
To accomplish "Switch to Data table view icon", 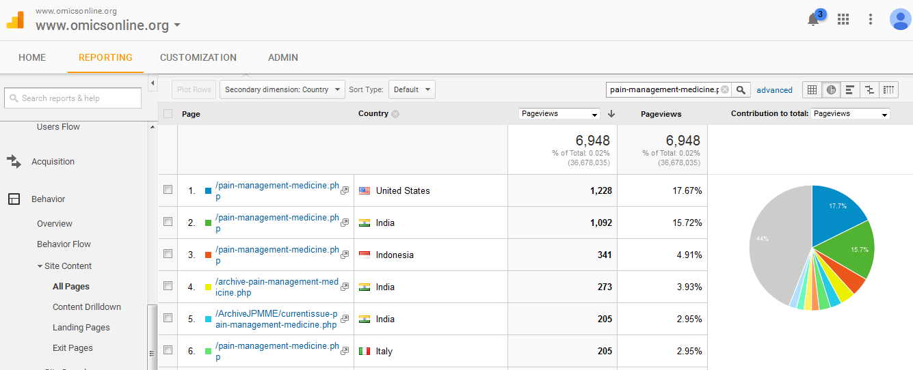I will click(x=812, y=89).
